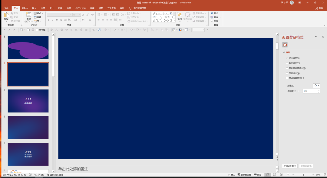Select the triangle shape in shapes gallery
The image size is (327, 178).
pos(154,21)
